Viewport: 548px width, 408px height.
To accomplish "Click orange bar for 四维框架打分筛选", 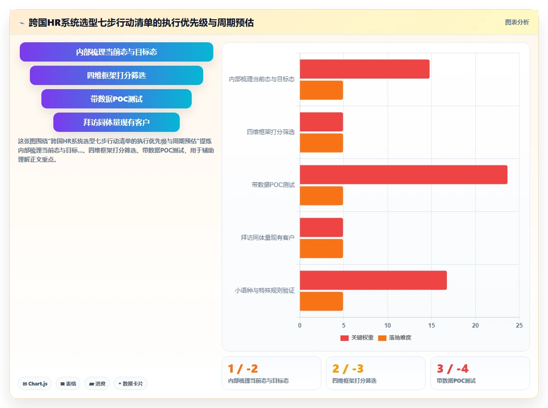I will 321,143.
